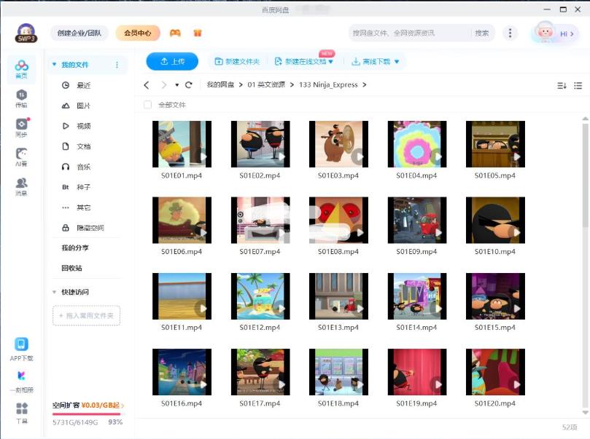
Task: Select the S01E19.mp4 thumbnail
Action: coord(417,372)
